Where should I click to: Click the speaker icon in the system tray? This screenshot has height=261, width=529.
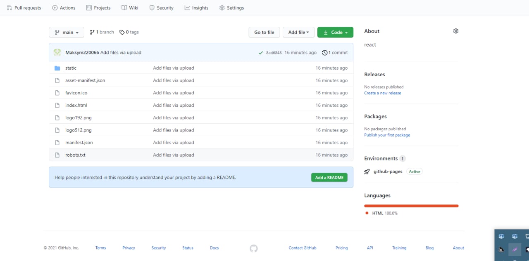tap(501, 249)
